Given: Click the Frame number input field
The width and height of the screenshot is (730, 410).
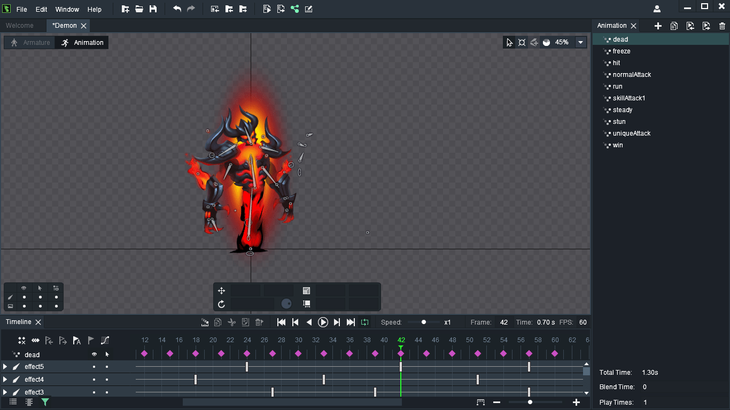Looking at the screenshot, I should point(503,322).
